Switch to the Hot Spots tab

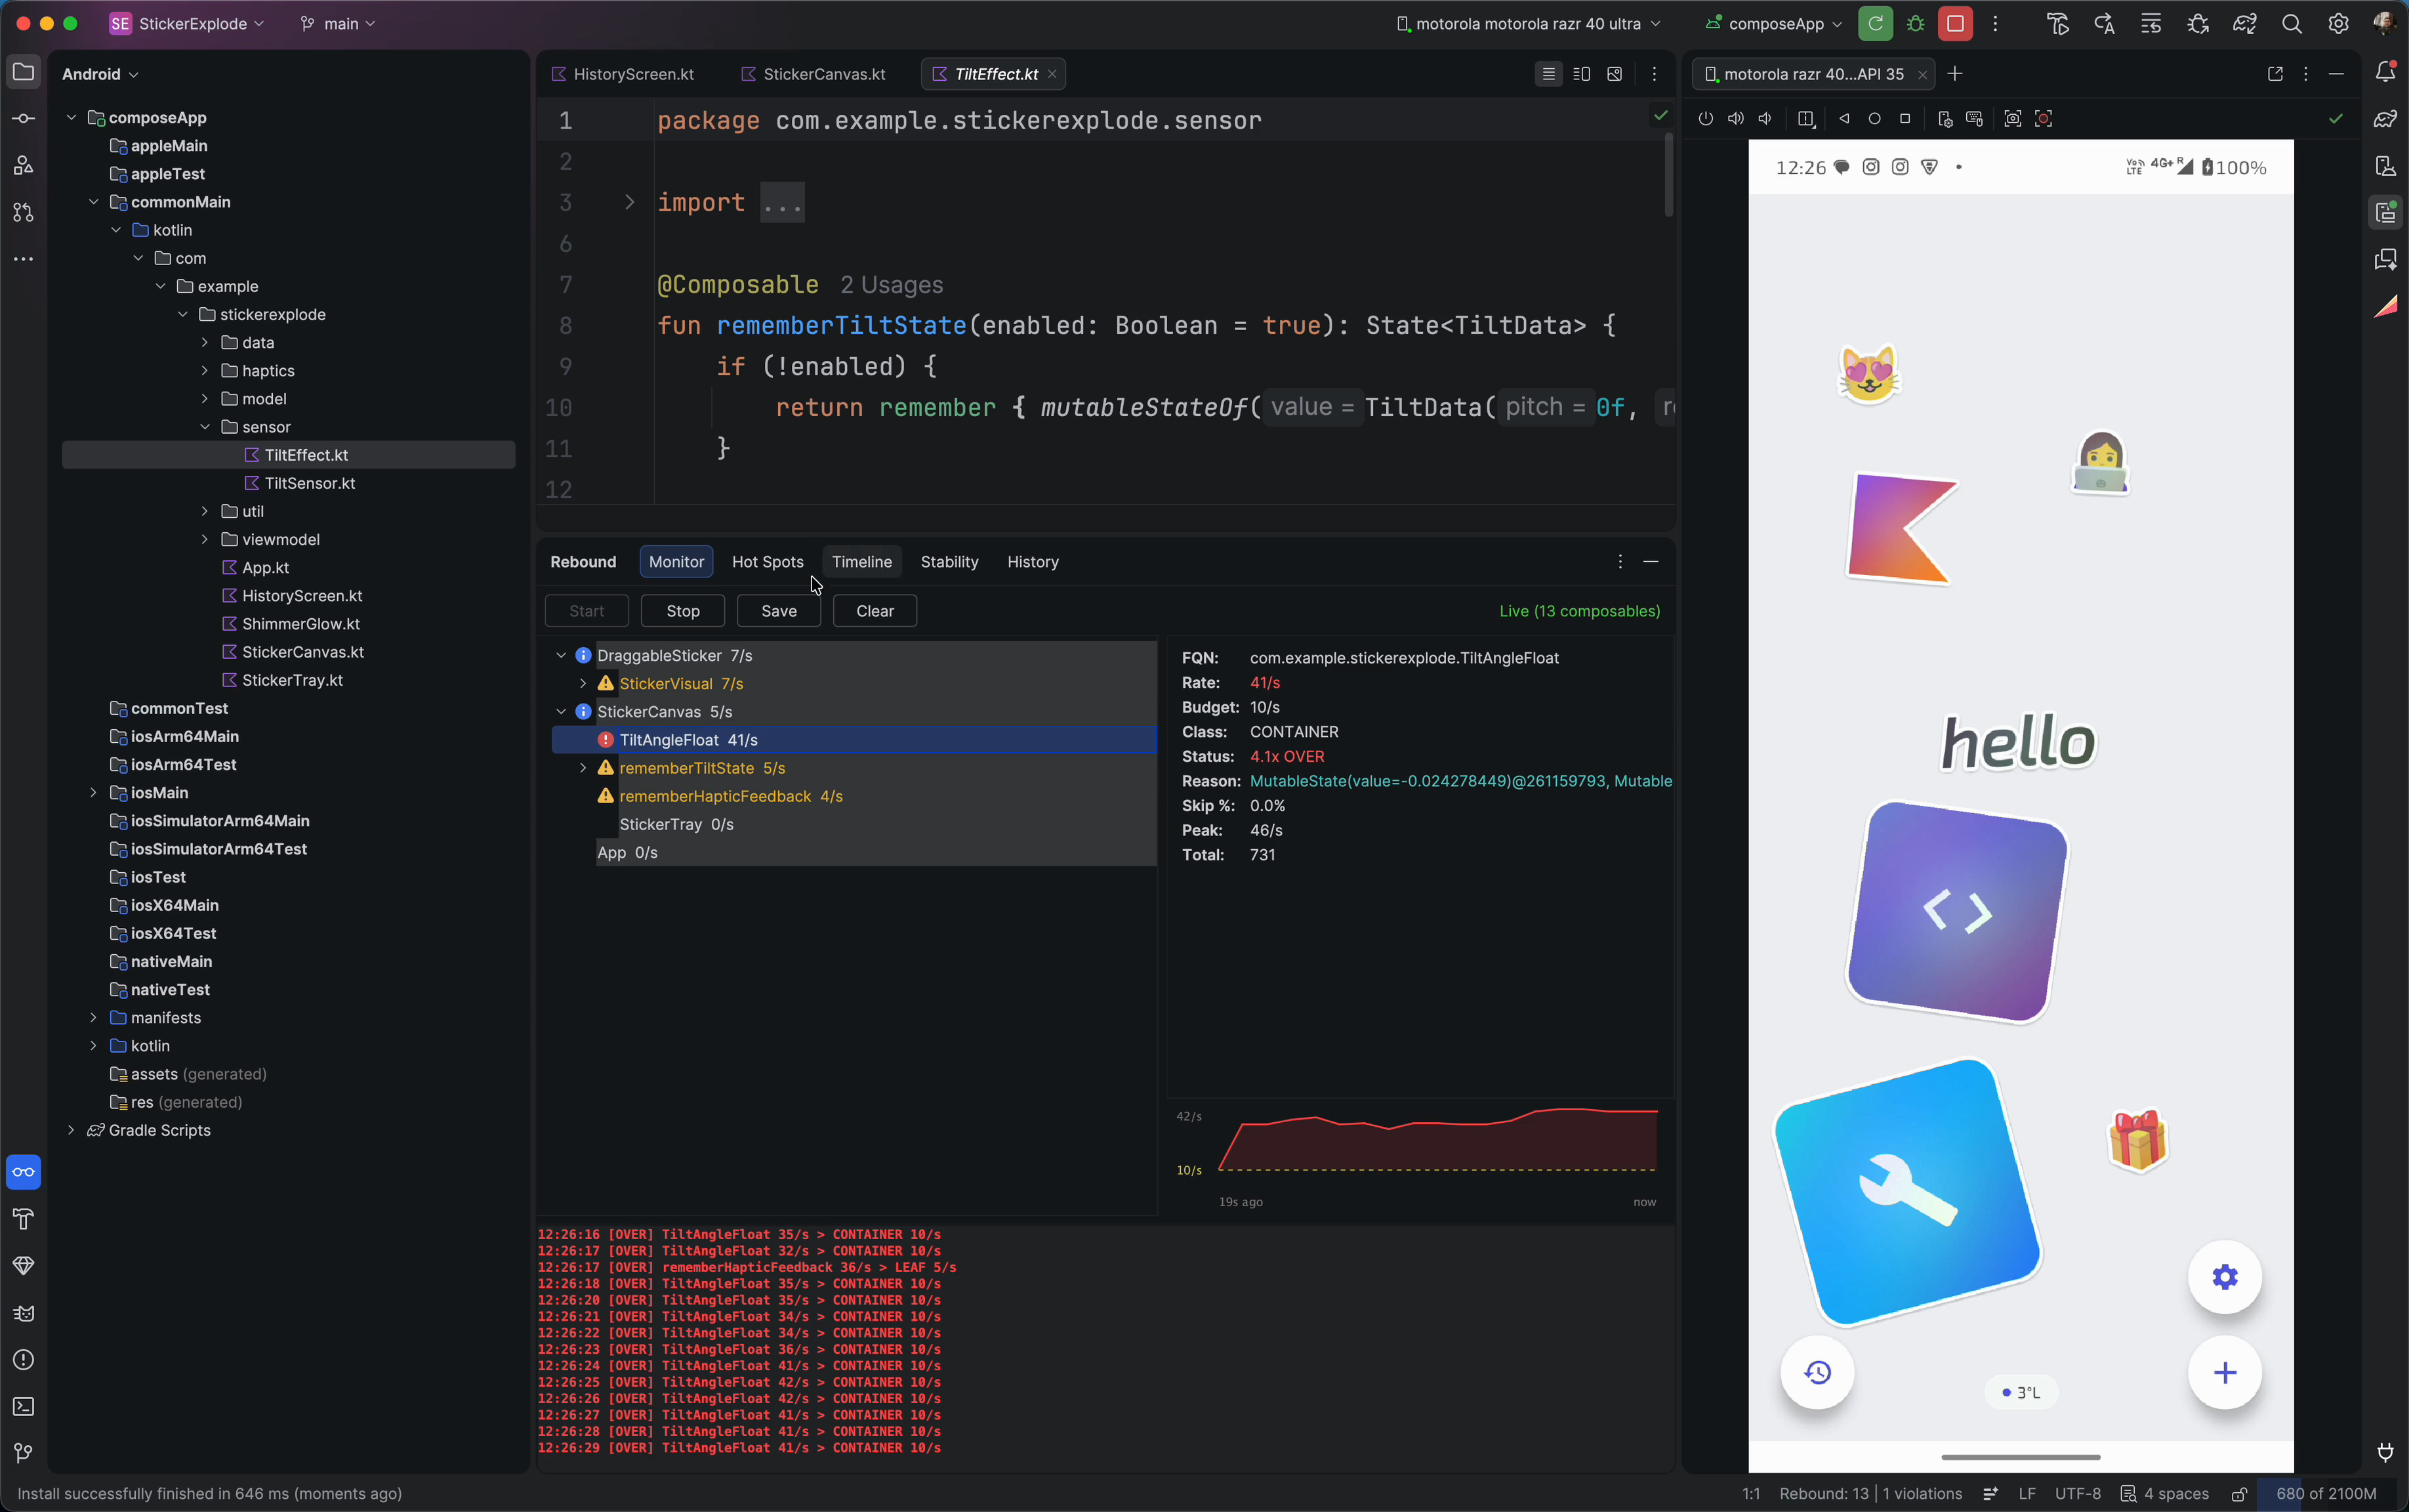point(767,562)
